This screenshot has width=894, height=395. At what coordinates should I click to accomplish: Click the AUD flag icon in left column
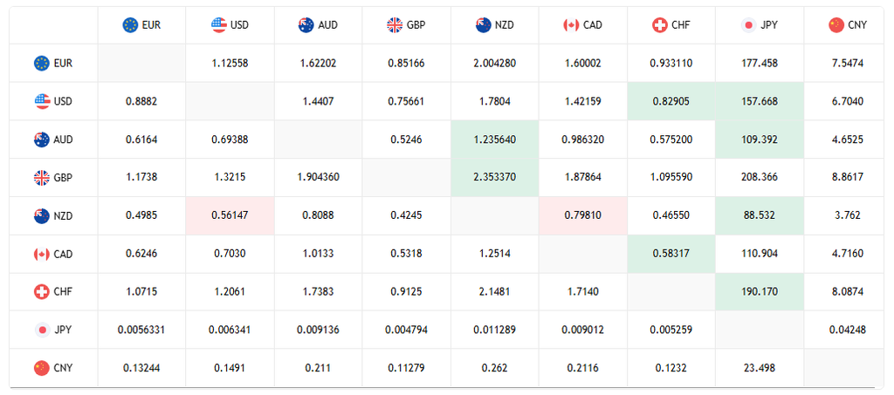tap(42, 140)
